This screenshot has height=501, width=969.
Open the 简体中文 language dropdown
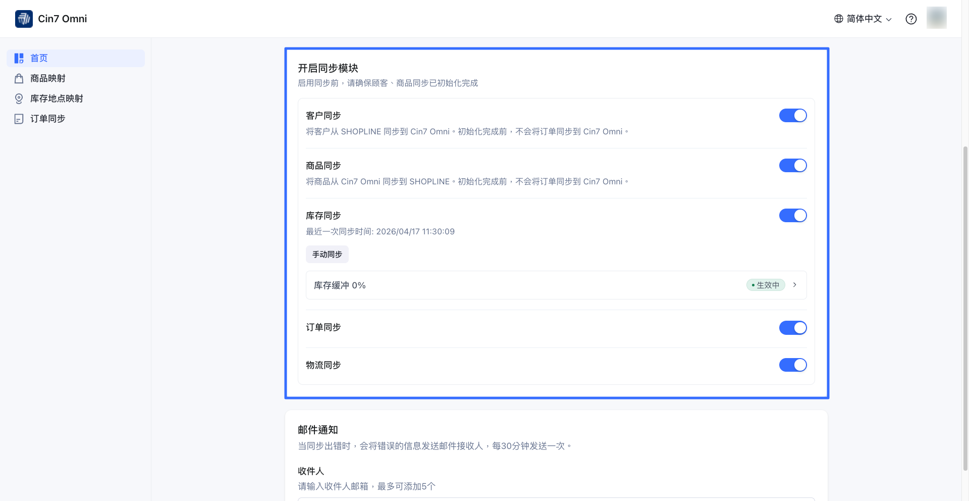point(863,19)
